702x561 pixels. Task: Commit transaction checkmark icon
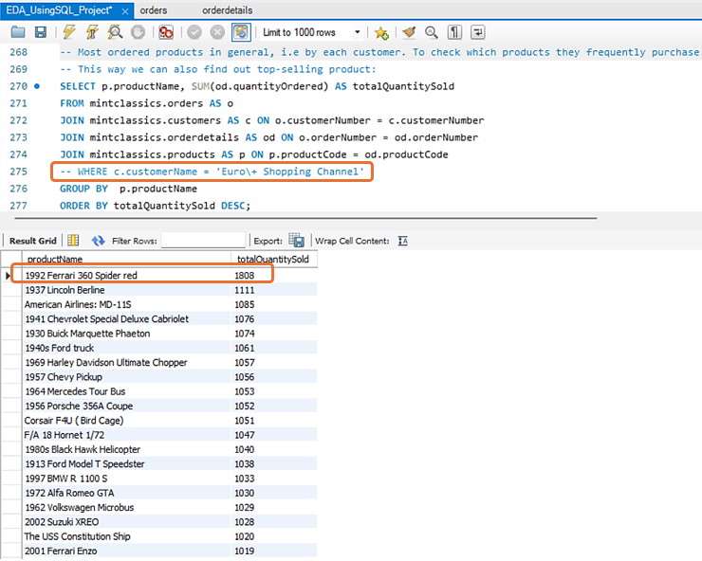(x=194, y=32)
